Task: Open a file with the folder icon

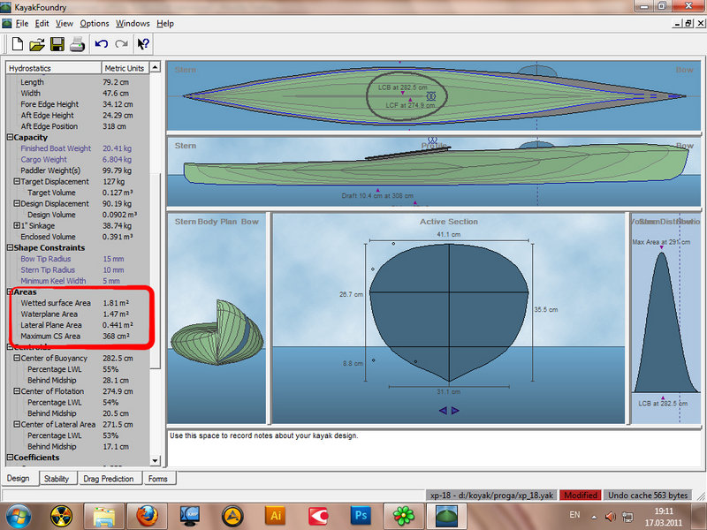Action: tap(37, 44)
